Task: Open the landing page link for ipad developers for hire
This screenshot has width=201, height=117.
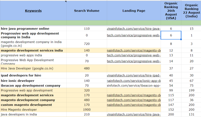Action: 134,75
